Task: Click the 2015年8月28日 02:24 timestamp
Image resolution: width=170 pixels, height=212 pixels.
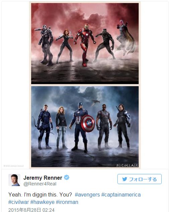Action: coord(31,210)
